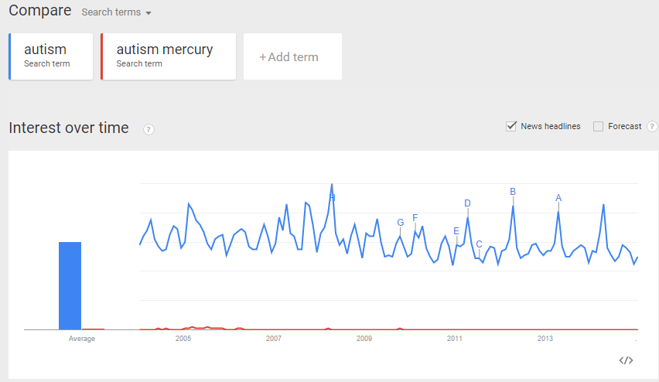Click the Interest over time heading
The width and height of the screenshot is (659, 382).
pos(69,128)
